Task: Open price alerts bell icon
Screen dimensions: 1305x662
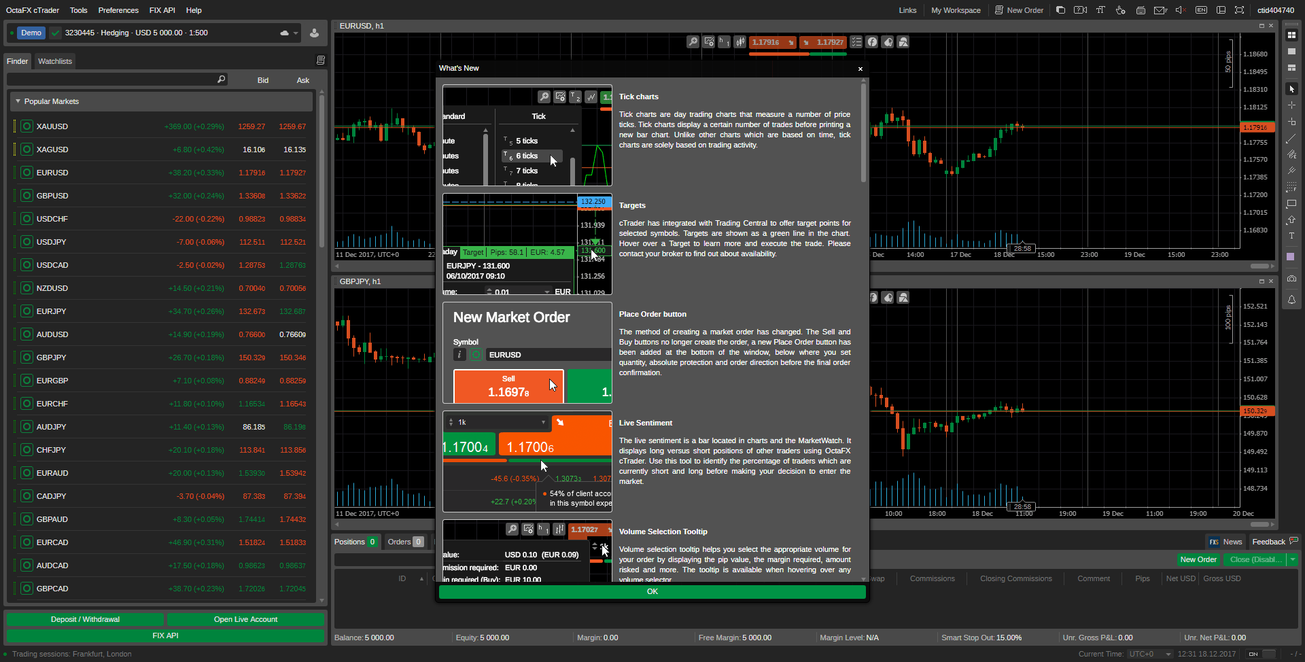Action: point(1291,300)
